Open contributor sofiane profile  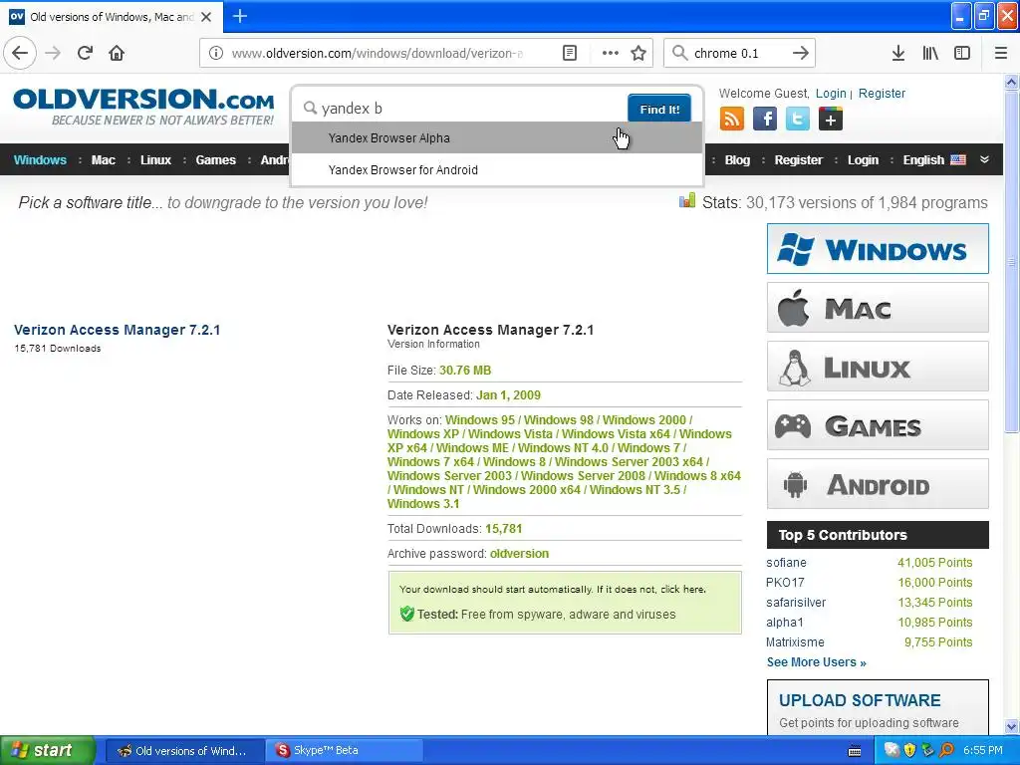786,563
